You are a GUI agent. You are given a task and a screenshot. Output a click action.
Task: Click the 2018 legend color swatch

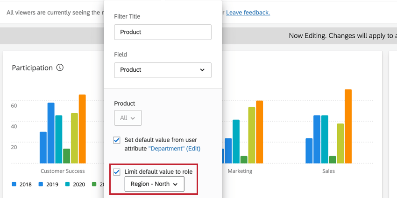14,184
